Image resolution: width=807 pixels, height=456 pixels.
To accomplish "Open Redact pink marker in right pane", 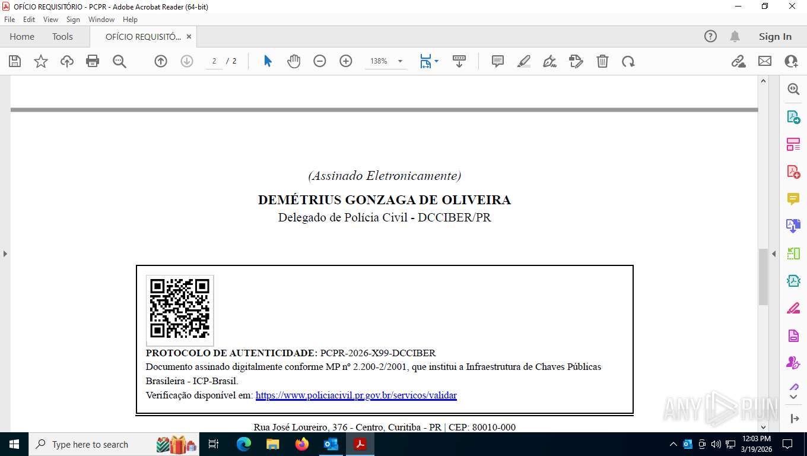I will tap(793, 308).
